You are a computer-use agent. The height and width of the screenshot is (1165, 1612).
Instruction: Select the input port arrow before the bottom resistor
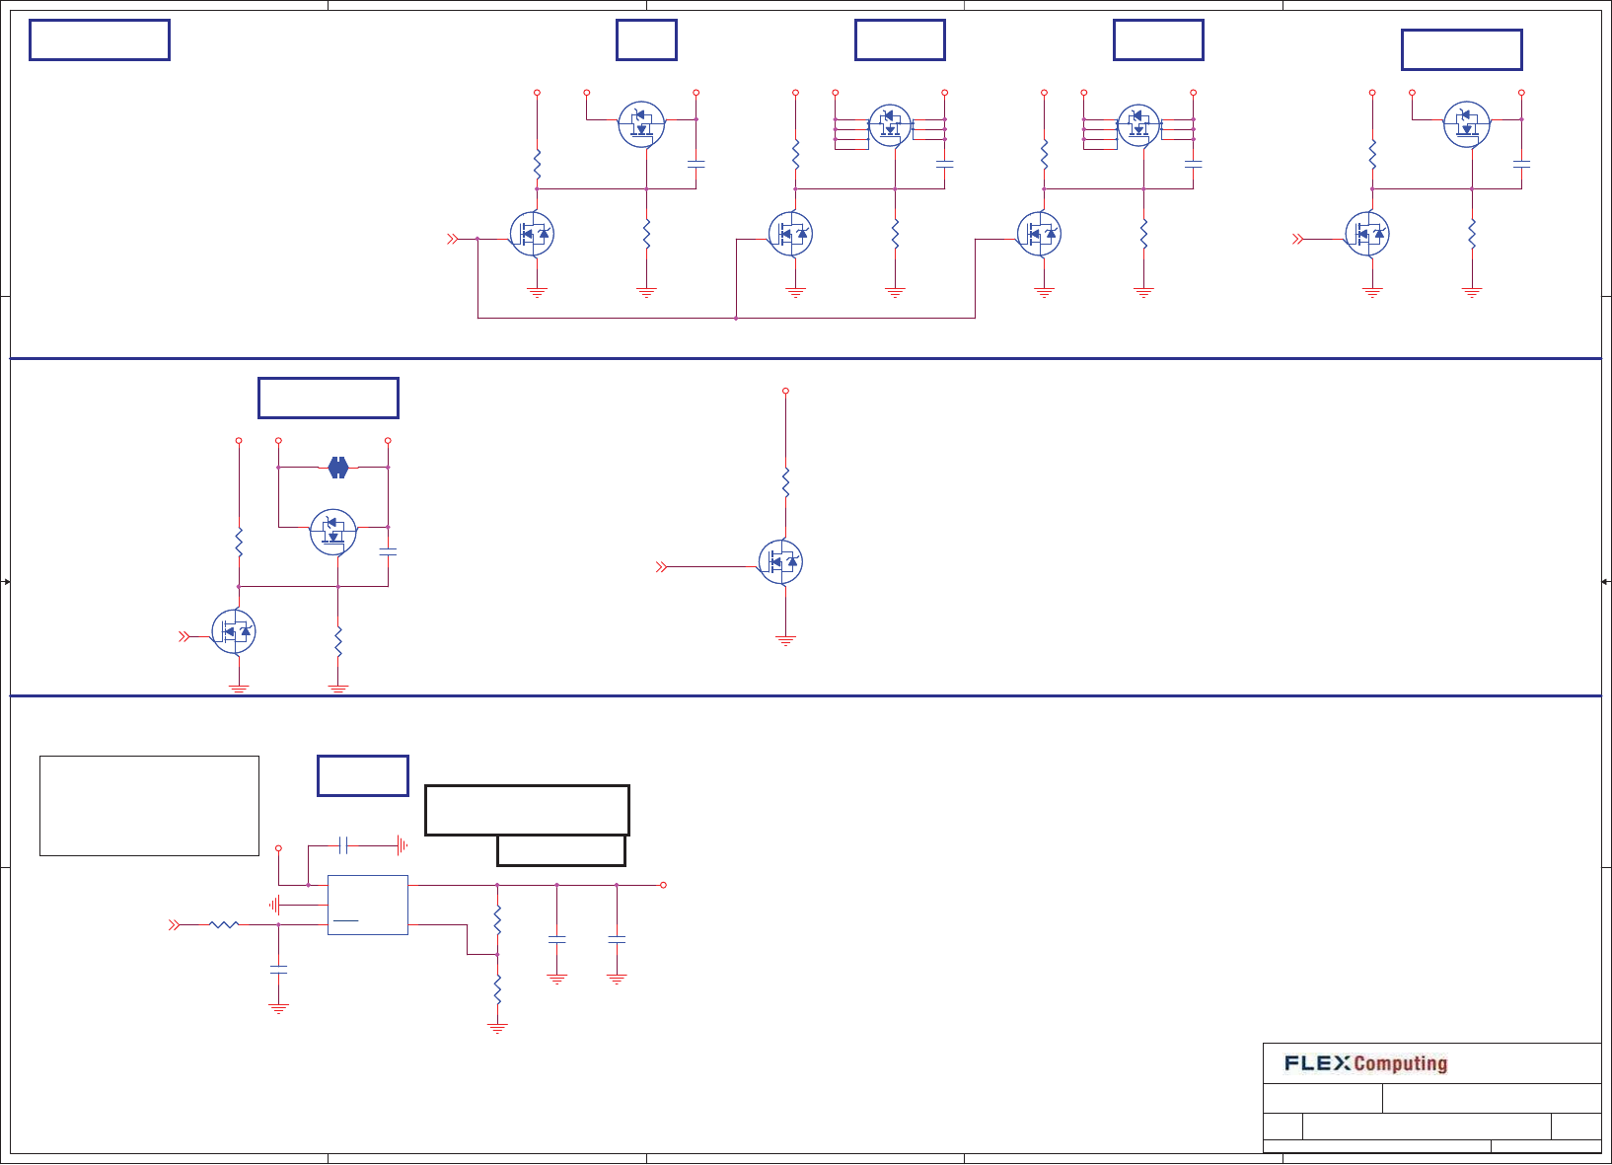(175, 925)
